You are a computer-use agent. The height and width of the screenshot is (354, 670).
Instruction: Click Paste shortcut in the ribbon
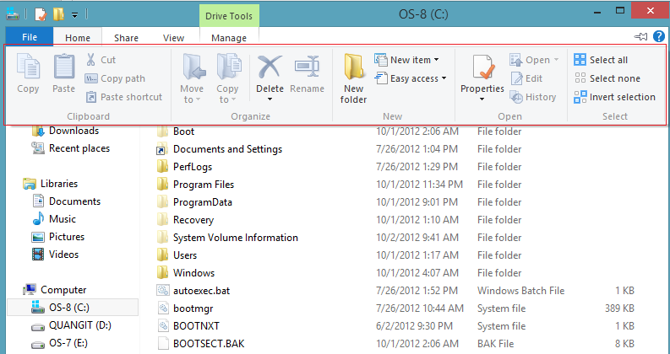[124, 97]
